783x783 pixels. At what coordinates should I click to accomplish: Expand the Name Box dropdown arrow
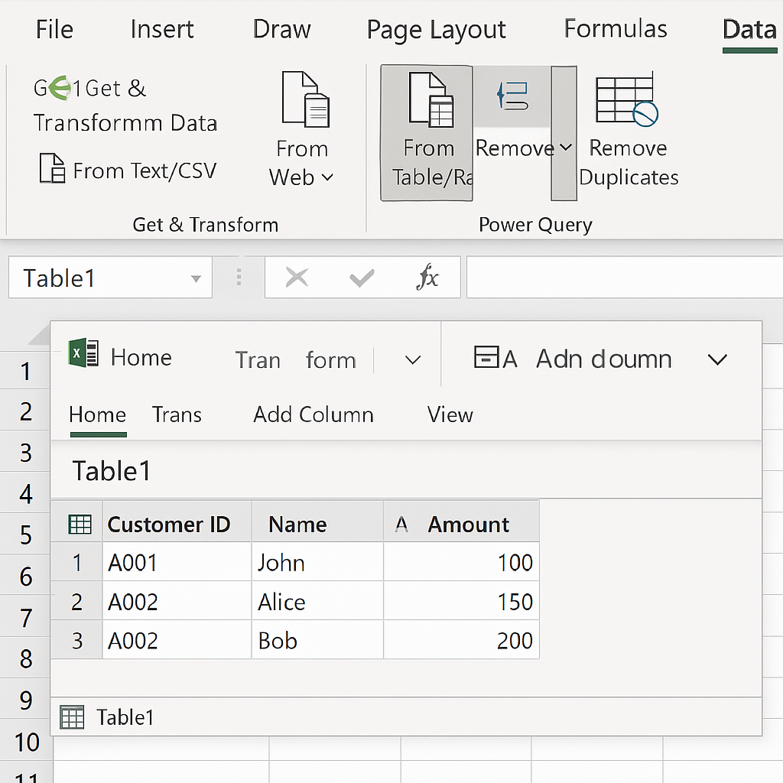tap(196, 279)
